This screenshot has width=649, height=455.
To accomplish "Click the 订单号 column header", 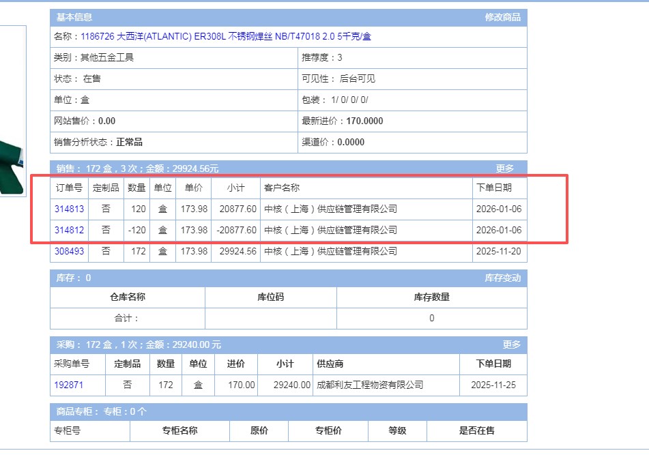I will (69, 188).
